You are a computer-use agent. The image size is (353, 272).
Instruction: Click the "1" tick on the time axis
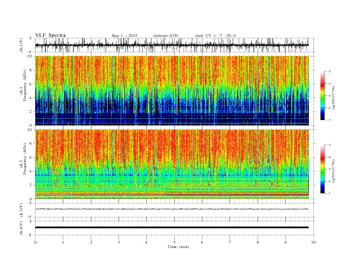click(x=63, y=242)
